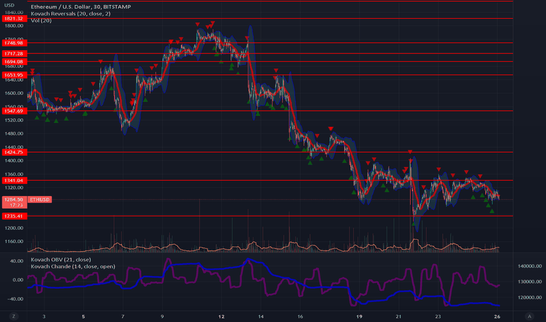Open the USD currency label
Viewport: 546px width, 322px height.
(x=9, y=5)
